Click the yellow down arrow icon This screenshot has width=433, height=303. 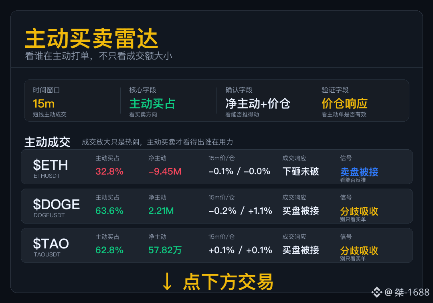point(167,281)
